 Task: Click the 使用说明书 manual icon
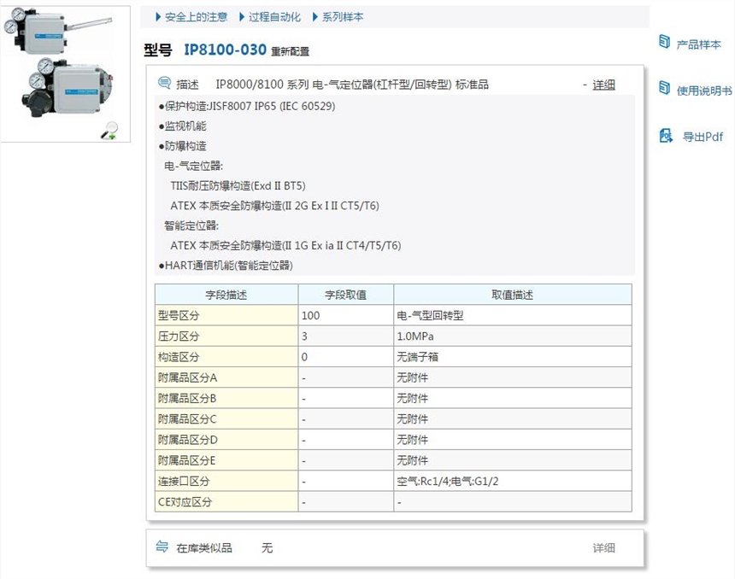664,88
